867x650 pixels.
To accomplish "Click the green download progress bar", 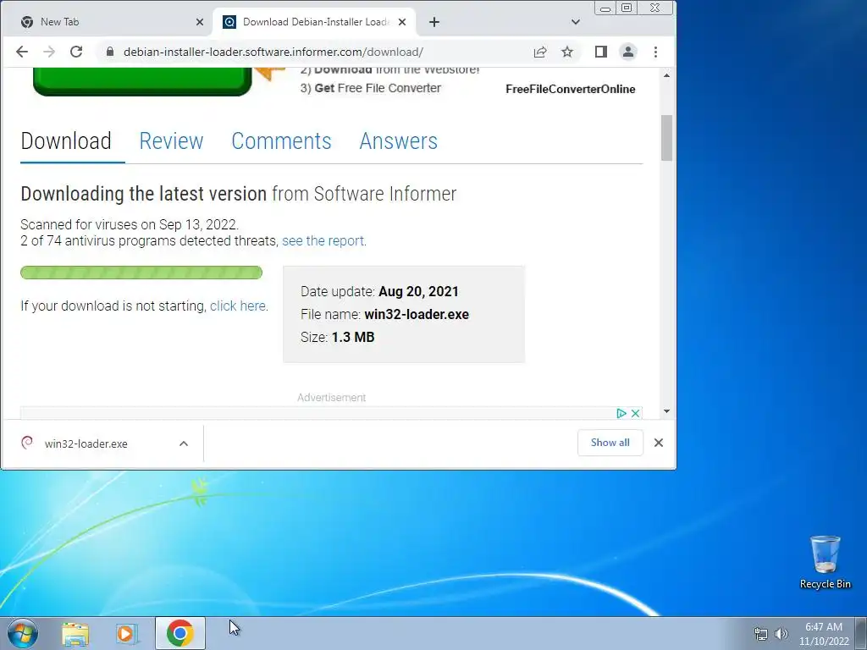I will pyautogui.click(x=141, y=273).
